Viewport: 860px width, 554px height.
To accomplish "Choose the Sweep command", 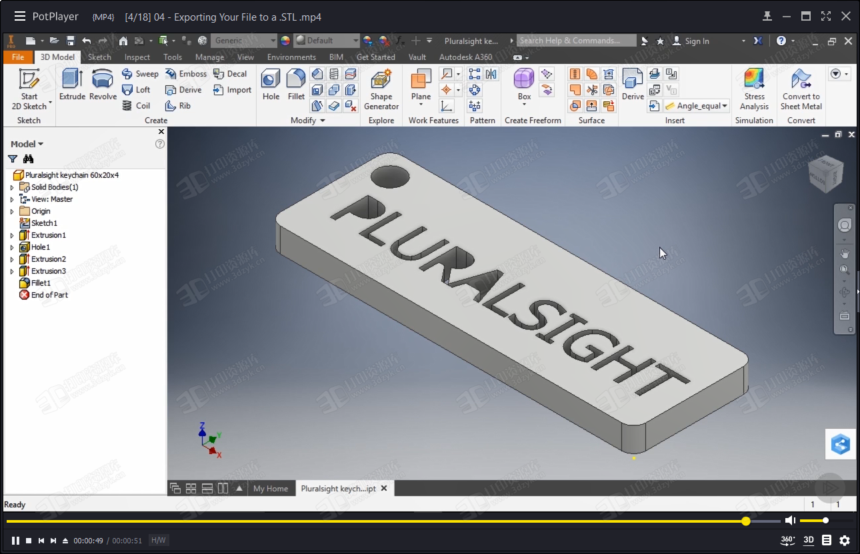I will point(140,74).
